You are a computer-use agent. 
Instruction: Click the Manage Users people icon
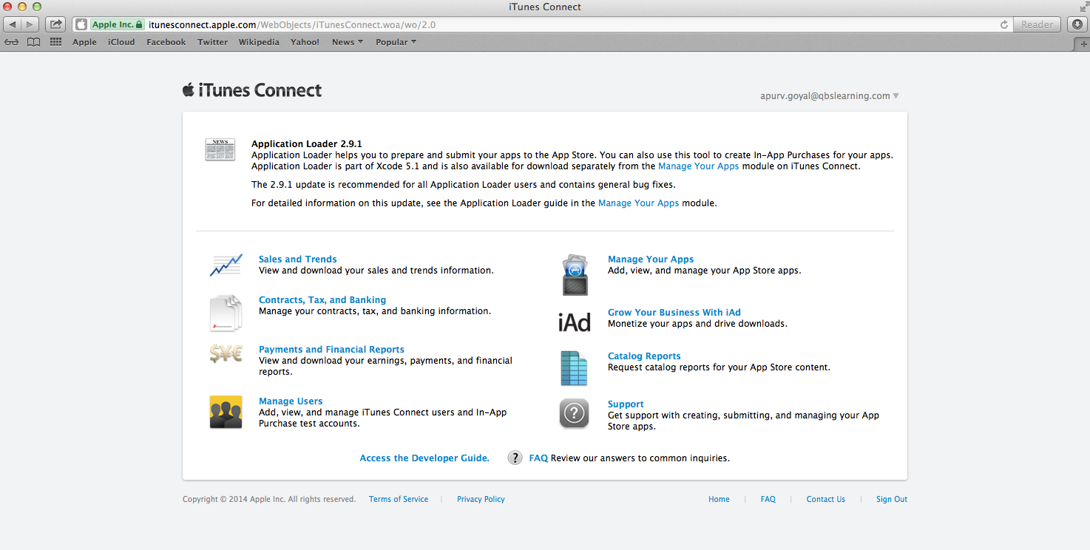pos(226,412)
